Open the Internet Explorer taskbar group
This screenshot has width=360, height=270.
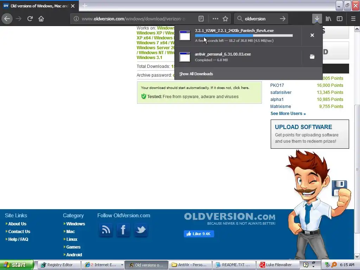pos(103,265)
